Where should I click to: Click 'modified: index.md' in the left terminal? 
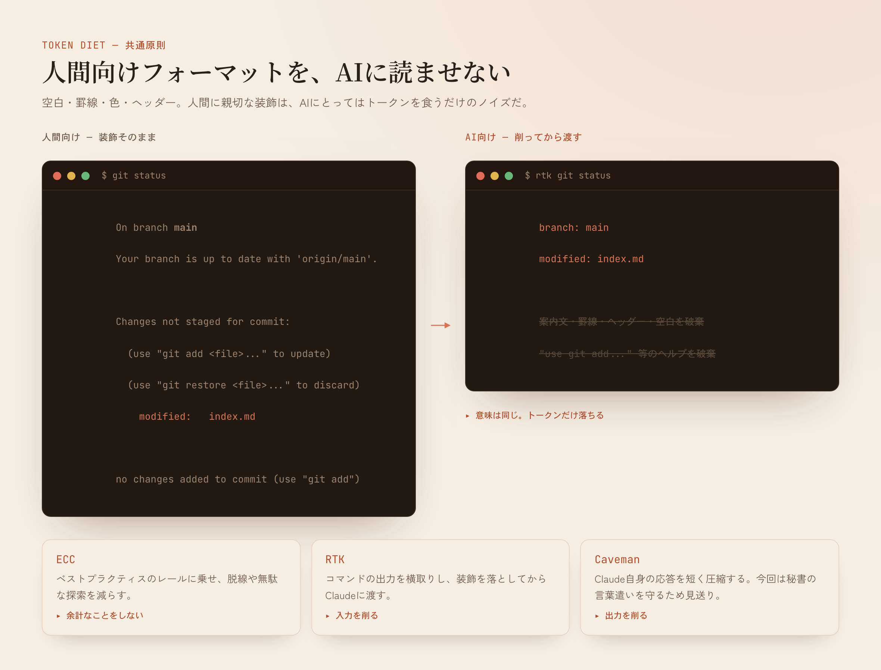point(197,417)
